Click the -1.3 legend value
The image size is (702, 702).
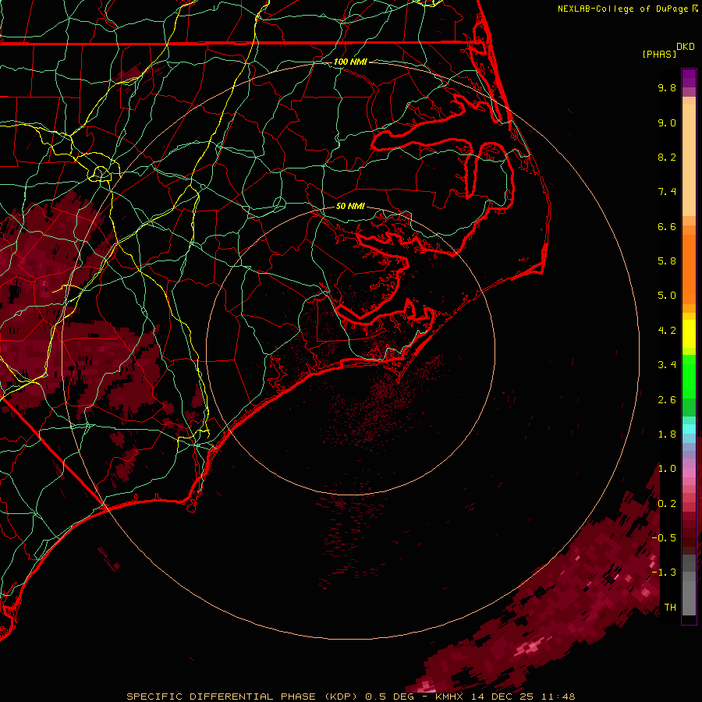[x=664, y=573]
